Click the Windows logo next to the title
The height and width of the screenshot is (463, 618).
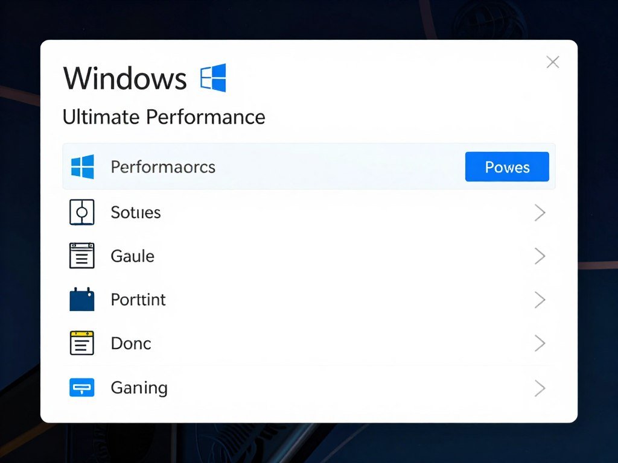point(214,77)
